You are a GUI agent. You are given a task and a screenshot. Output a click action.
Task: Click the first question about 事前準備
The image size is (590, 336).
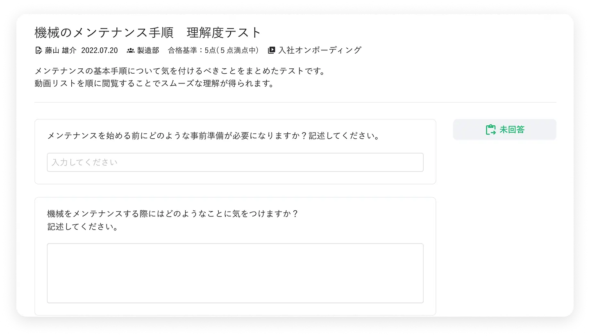pos(213,136)
